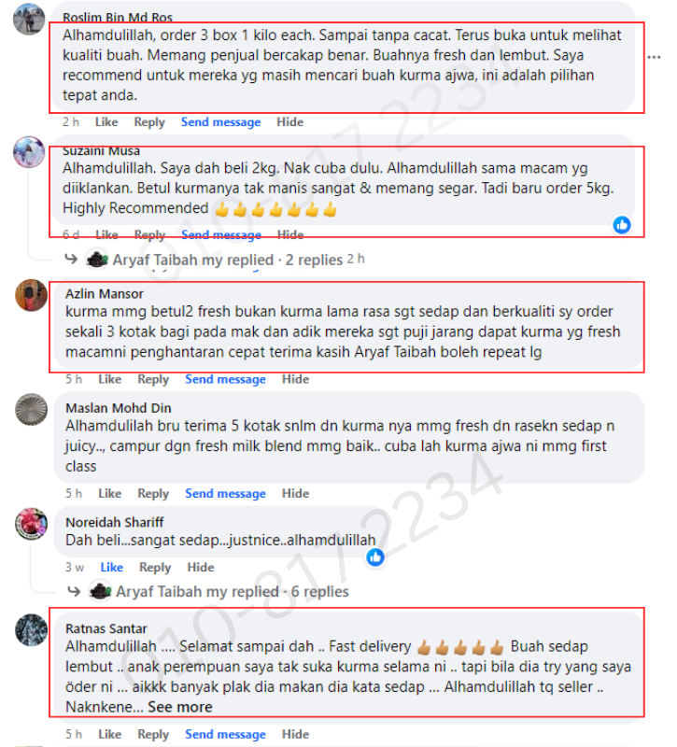Open Noreidah Shariff's profile name link

[114, 522]
